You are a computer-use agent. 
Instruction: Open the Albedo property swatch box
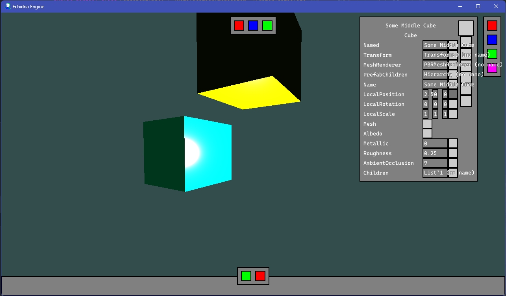tap(428, 134)
